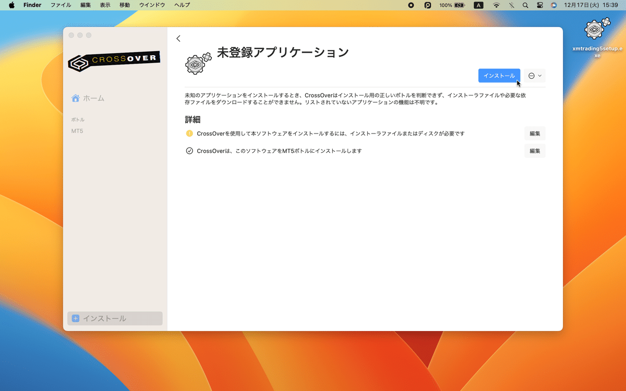Open the Apple menu
Viewport: 626px width, 391px height.
click(11, 5)
